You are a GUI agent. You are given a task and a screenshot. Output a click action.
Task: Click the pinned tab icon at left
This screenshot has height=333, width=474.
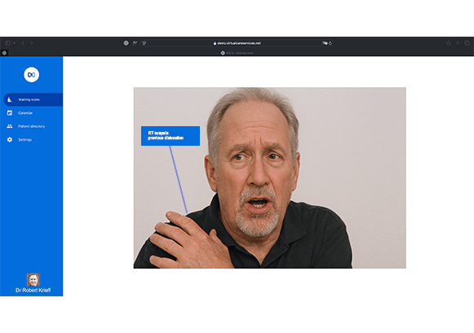[x=4, y=53]
